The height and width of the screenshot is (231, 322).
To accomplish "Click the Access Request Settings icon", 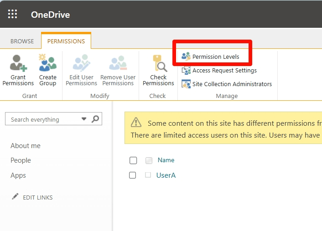I will coord(186,70).
